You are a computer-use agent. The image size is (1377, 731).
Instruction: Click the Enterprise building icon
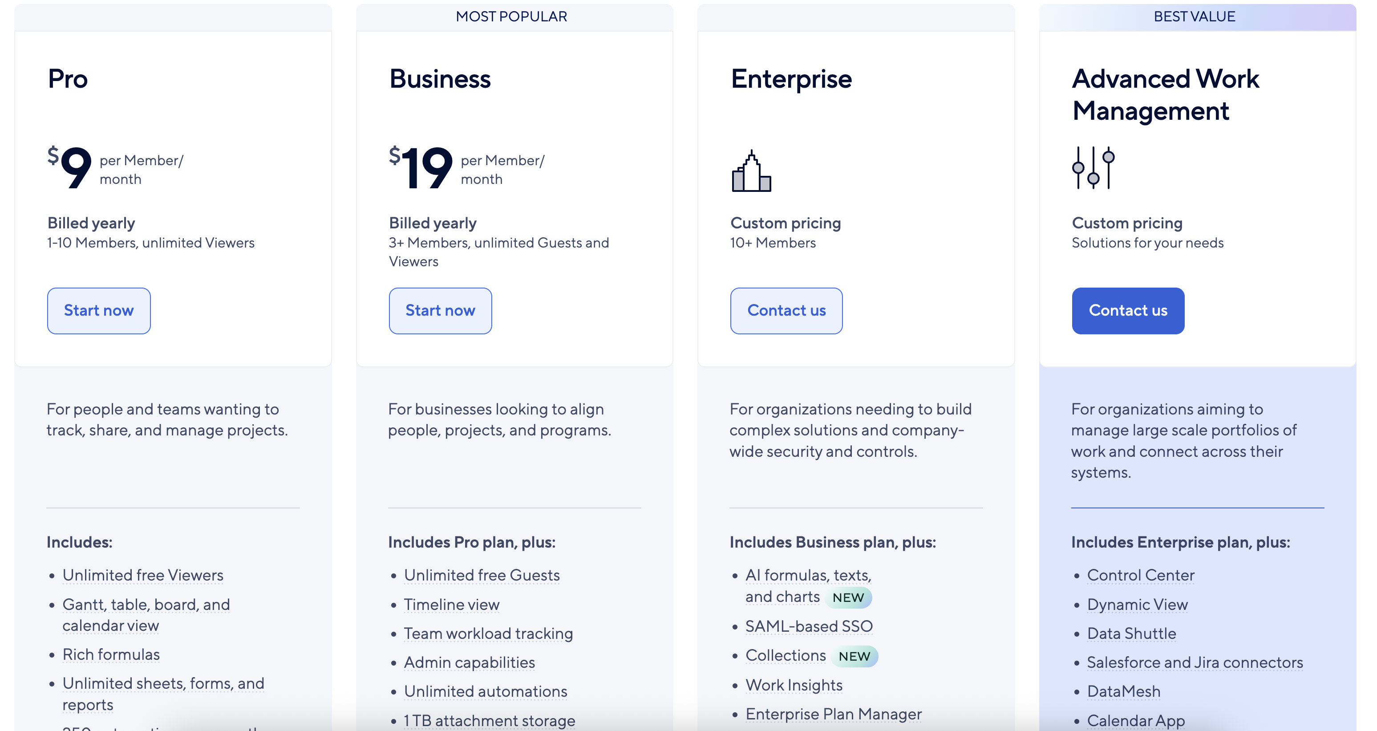pyautogui.click(x=751, y=171)
